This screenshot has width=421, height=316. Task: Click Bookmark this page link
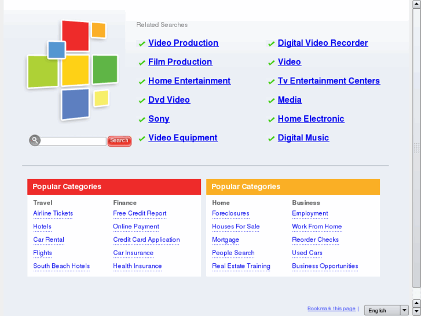coord(331,308)
